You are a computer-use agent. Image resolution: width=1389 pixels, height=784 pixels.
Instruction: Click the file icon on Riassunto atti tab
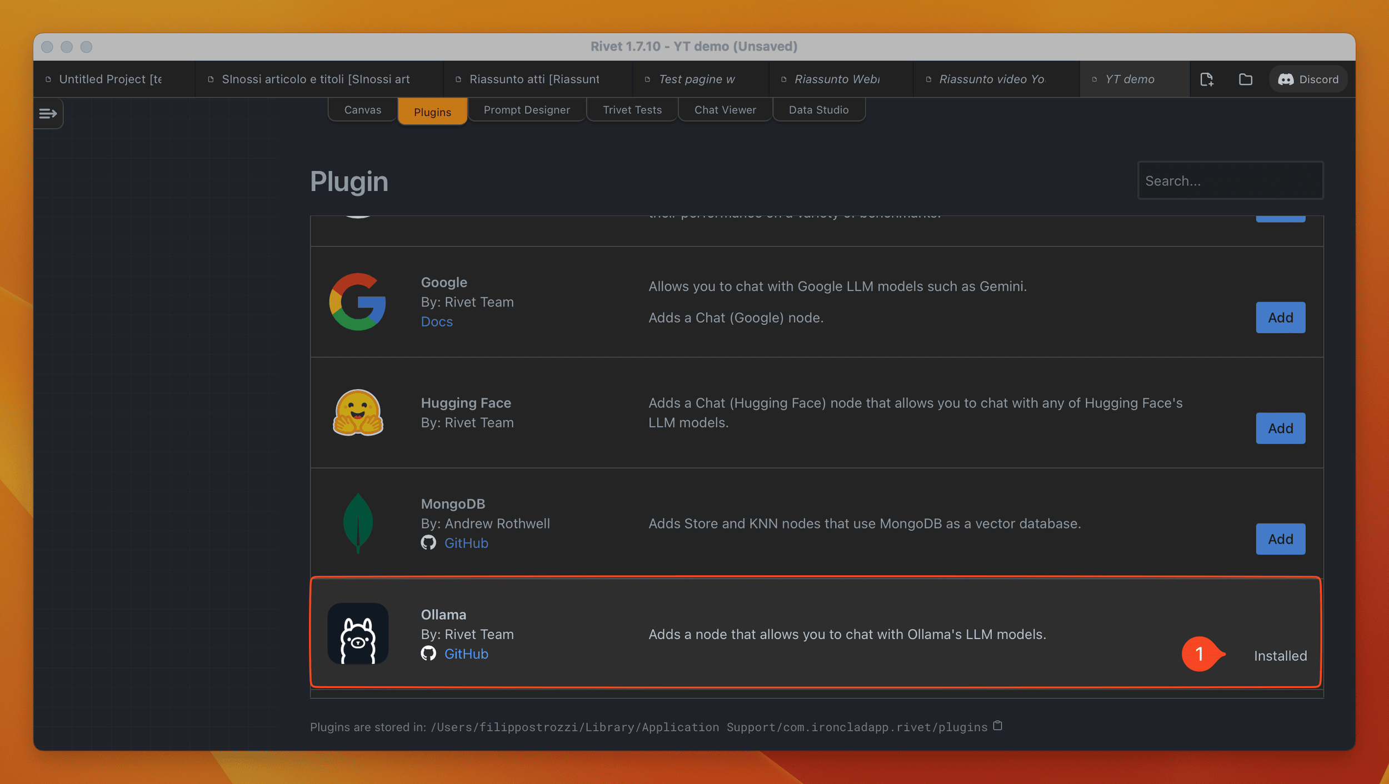[x=458, y=79]
